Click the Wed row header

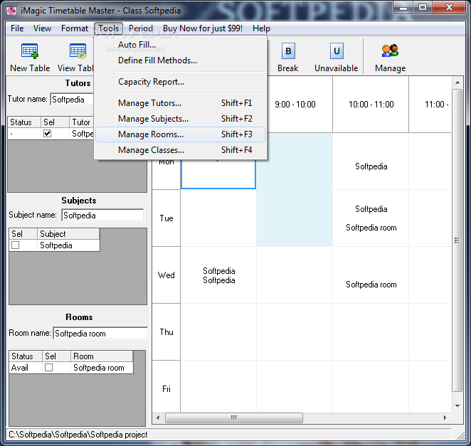166,275
